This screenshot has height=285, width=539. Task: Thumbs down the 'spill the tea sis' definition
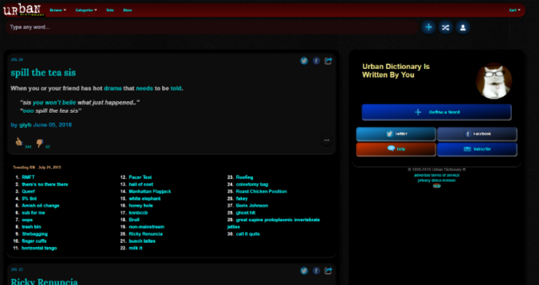(40, 143)
